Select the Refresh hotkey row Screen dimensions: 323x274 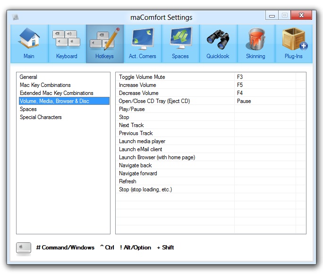(211, 181)
